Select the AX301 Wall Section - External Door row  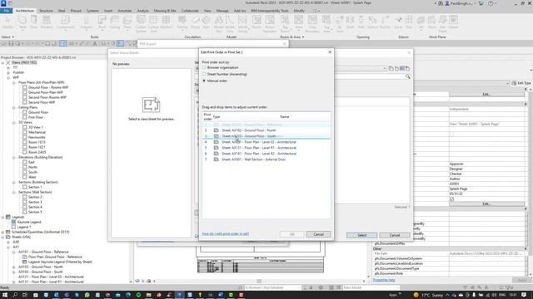click(266, 159)
